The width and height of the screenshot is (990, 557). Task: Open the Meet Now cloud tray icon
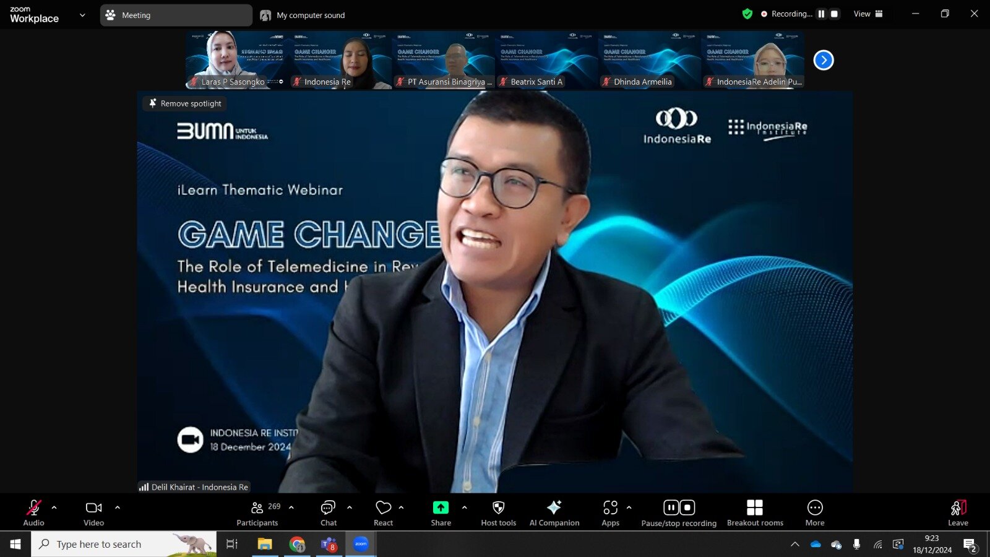coord(836,545)
